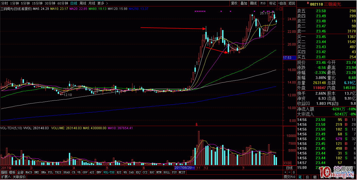
Task: Select the 细 detail tab
Action: click(315, 177)
